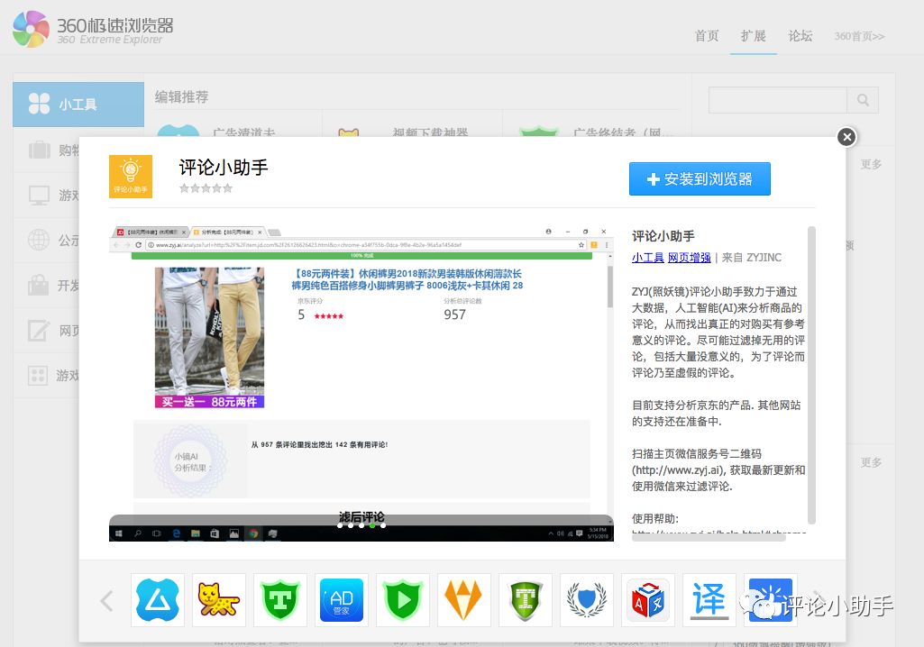924x647 pixels.
Task: Click the 来自 ZYJINC author text
Action: click(x=752, y=258)
